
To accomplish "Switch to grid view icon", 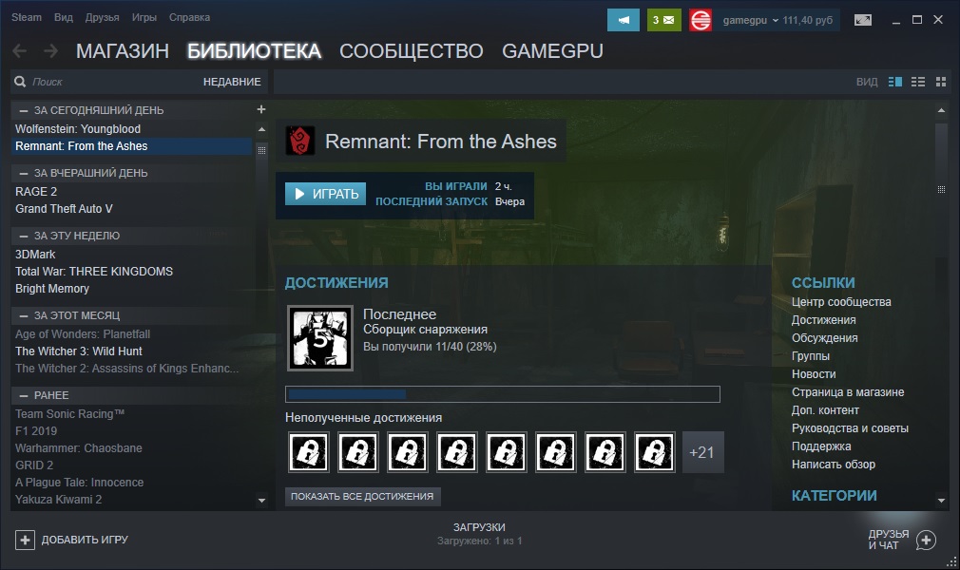I will click(941, 82).
